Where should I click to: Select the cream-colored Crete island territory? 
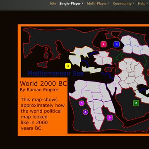coord(91,70)
